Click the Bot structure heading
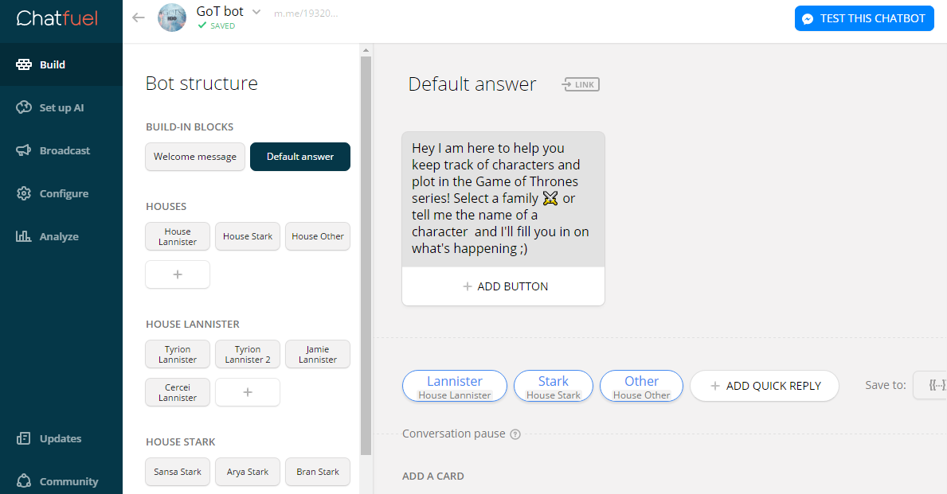 [x=202, y=84]
